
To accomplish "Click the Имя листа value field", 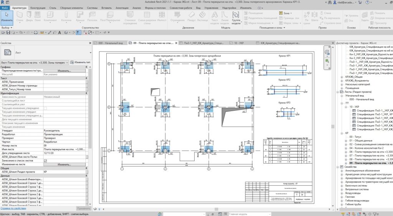I will point(64,150).
